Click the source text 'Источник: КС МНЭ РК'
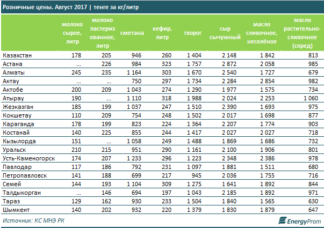 tap(33, 220)
